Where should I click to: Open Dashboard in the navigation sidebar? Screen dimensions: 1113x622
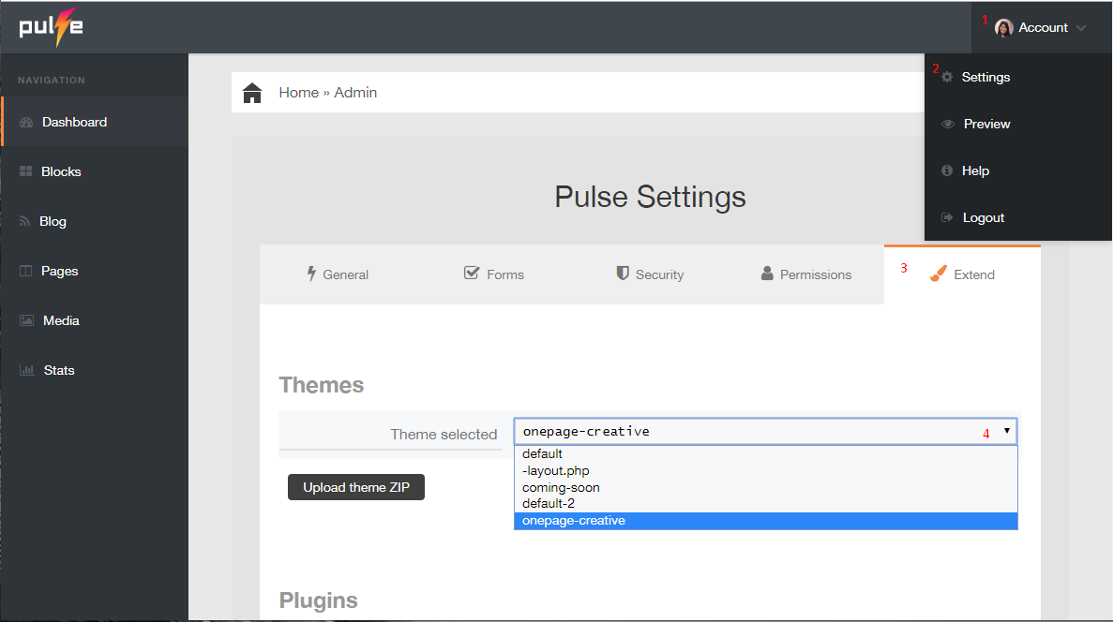coord(74,122)
